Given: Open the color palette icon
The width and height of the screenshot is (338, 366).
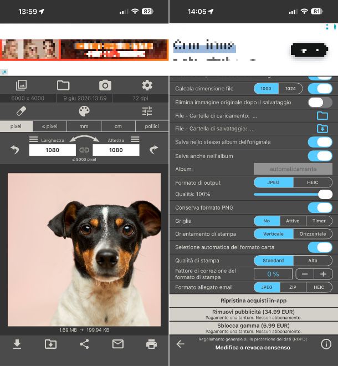Looking at the screenshot, I should tap(84, 111).
